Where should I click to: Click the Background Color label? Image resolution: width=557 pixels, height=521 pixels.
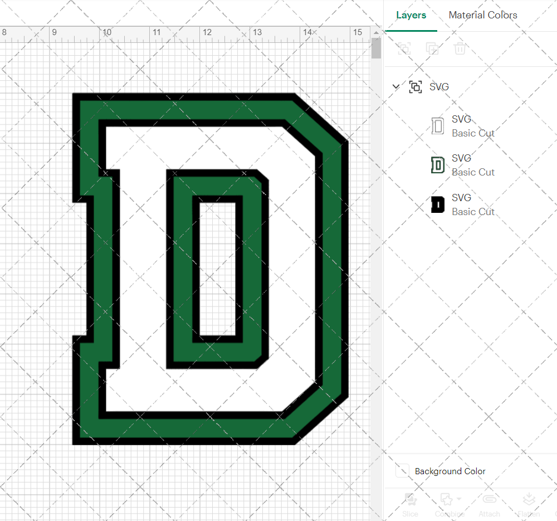pyautogui.click(x=450, y=471)
